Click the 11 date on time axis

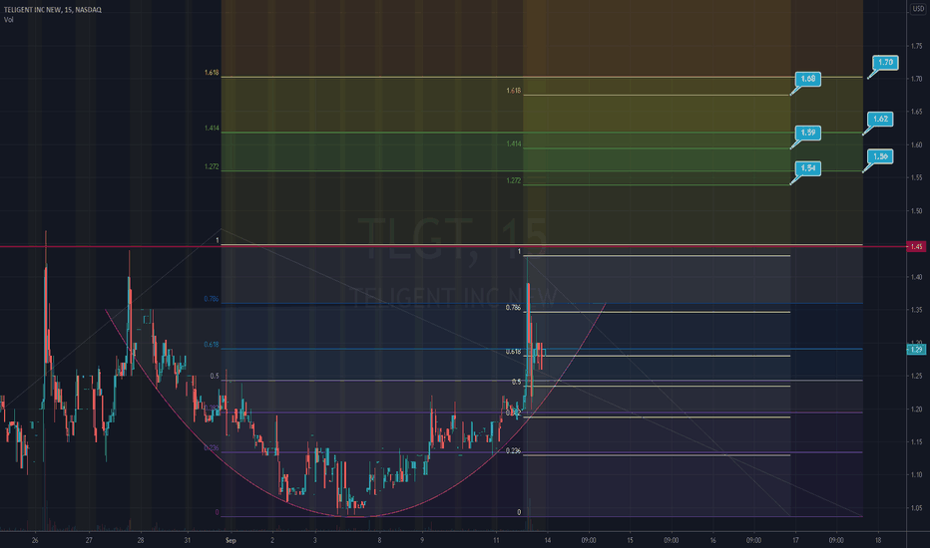coord(497,540)
